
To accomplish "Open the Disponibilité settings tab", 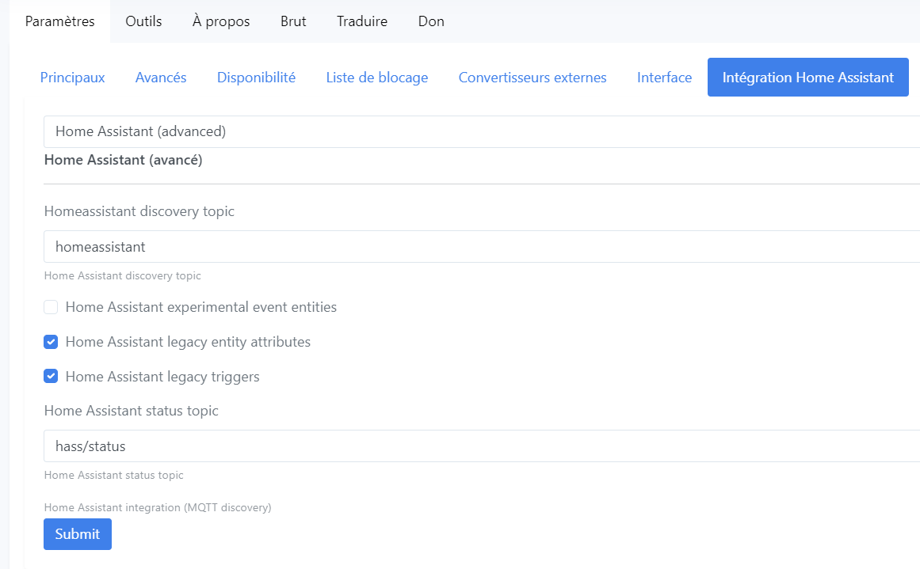I will click(257, 78).
